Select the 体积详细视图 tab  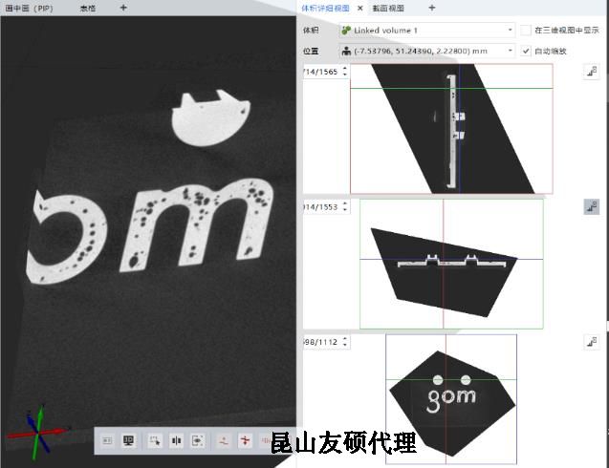pos(325,8)
